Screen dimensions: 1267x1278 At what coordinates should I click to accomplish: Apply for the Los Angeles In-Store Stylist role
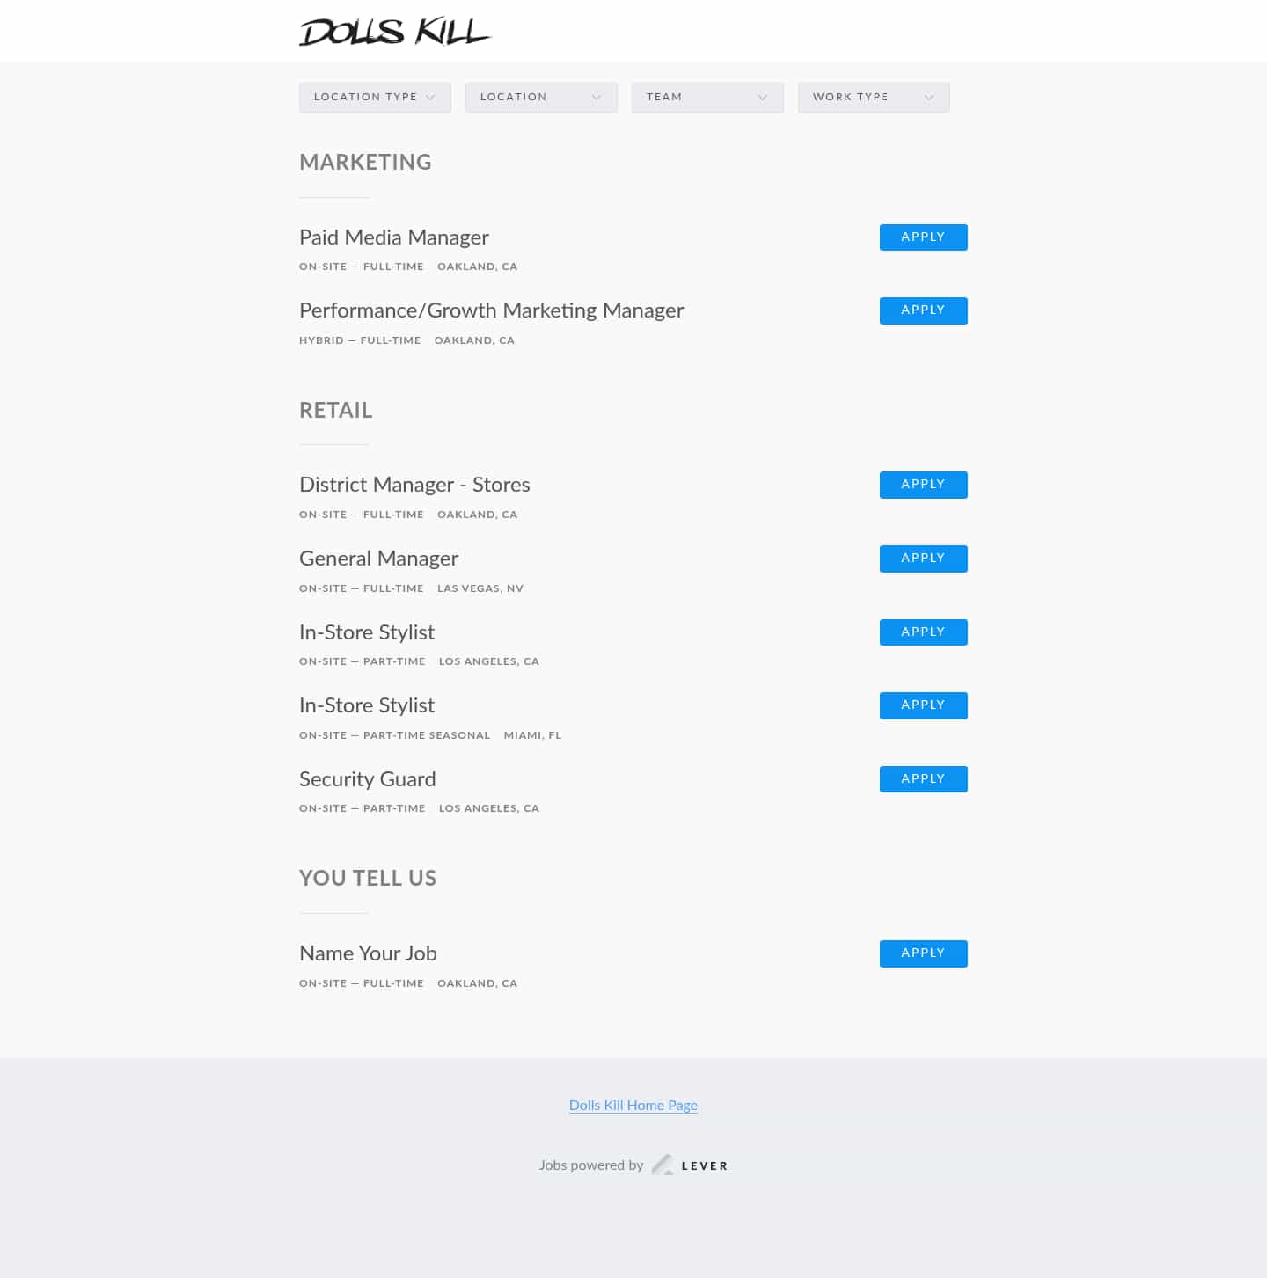(x=923, y=632)
